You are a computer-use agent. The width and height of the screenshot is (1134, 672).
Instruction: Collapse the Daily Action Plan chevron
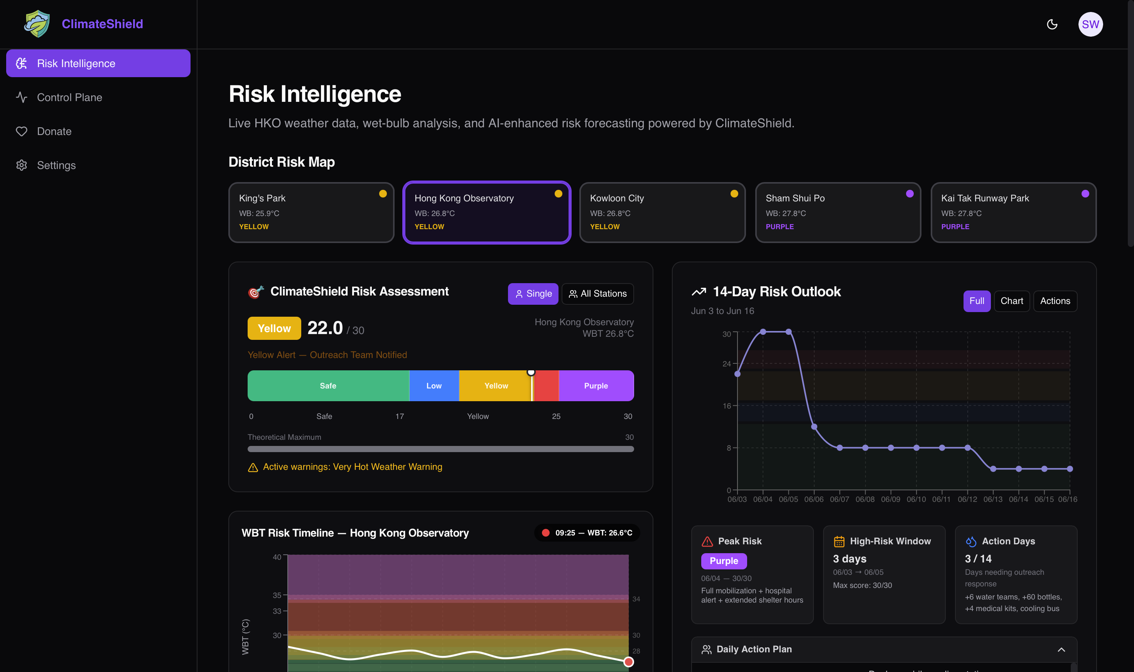coord(1061,649)
